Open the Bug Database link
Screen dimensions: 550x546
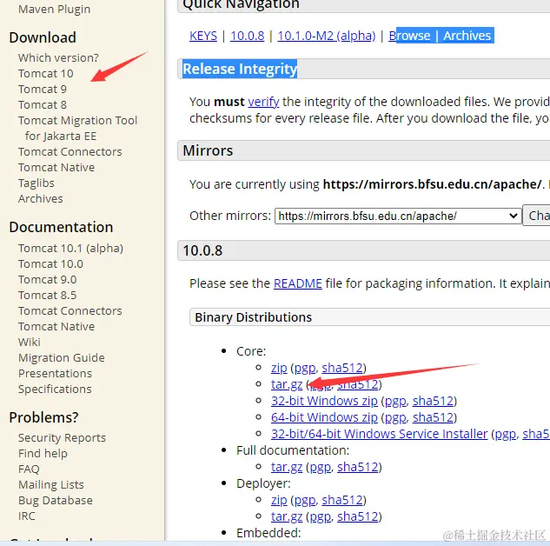coord(56,501)
